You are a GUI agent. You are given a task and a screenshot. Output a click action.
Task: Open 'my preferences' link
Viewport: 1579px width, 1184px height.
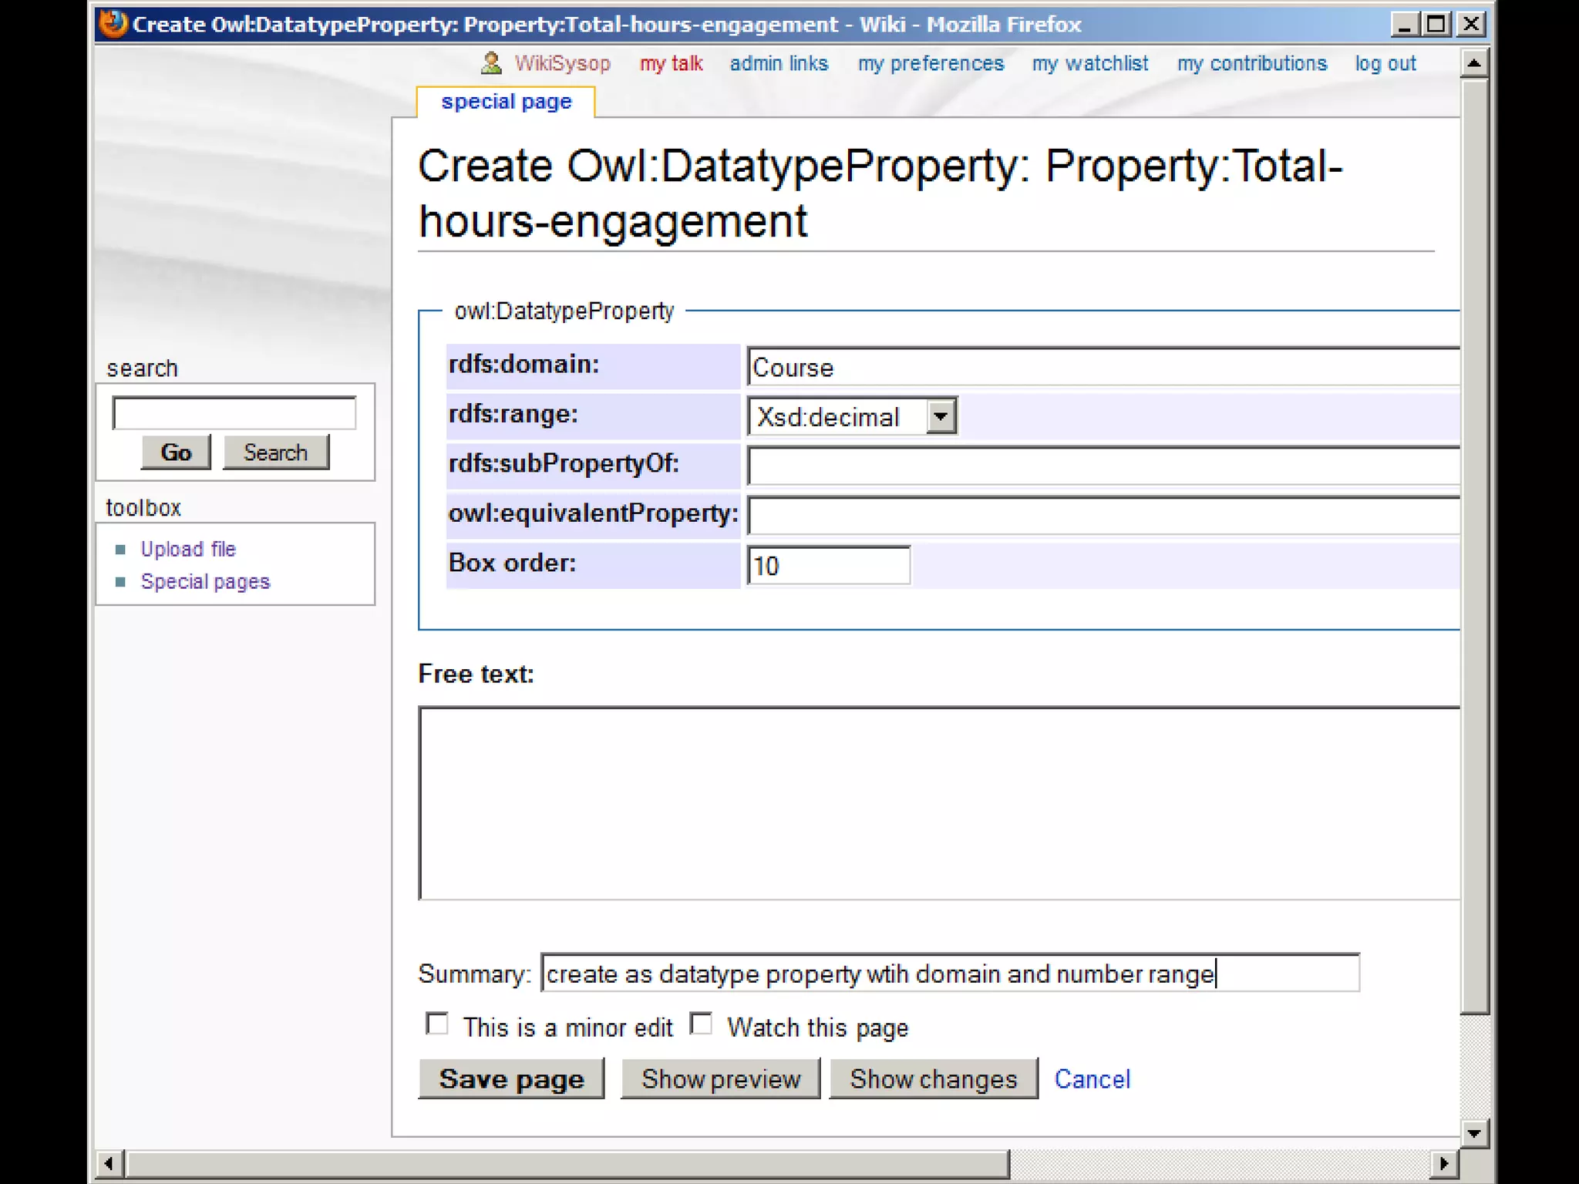pyautogui.click(x=931, y=63)
